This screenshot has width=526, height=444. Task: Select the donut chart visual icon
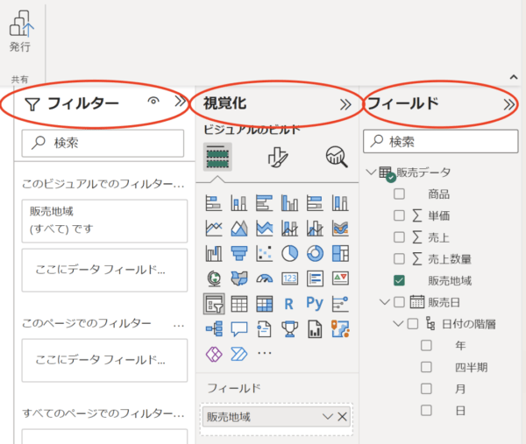coord(315,254)
